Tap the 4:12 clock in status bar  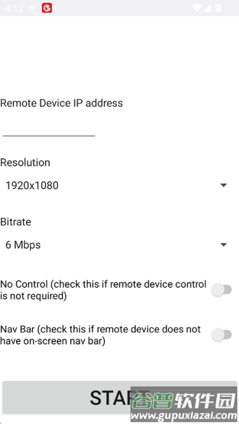pyautogui.click(x=14, y=8)
